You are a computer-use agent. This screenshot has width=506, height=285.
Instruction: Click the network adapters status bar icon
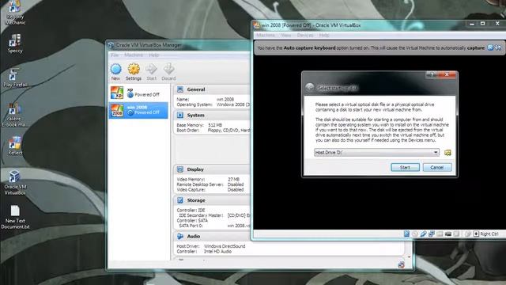coord(432,234)
